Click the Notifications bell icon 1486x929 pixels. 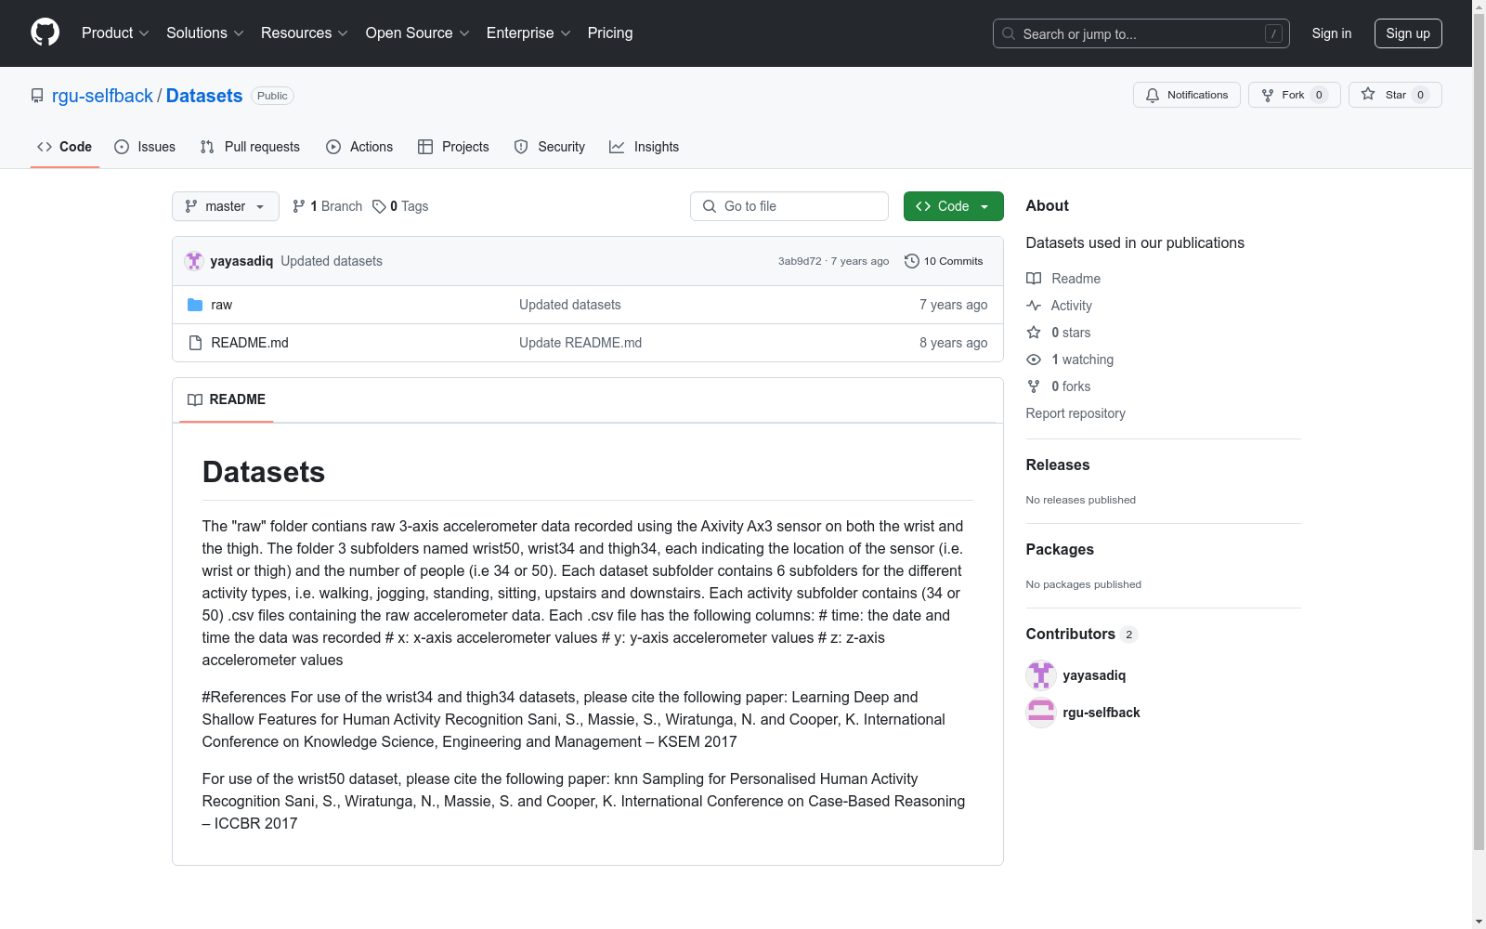coord(1153,95)
